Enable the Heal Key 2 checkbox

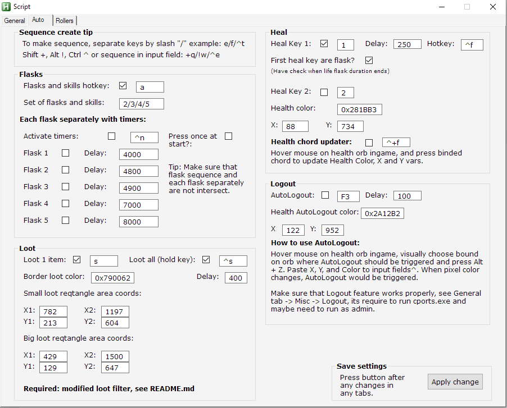(324, 93)
